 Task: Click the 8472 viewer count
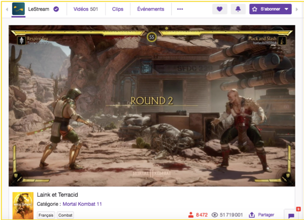[201, 215]
